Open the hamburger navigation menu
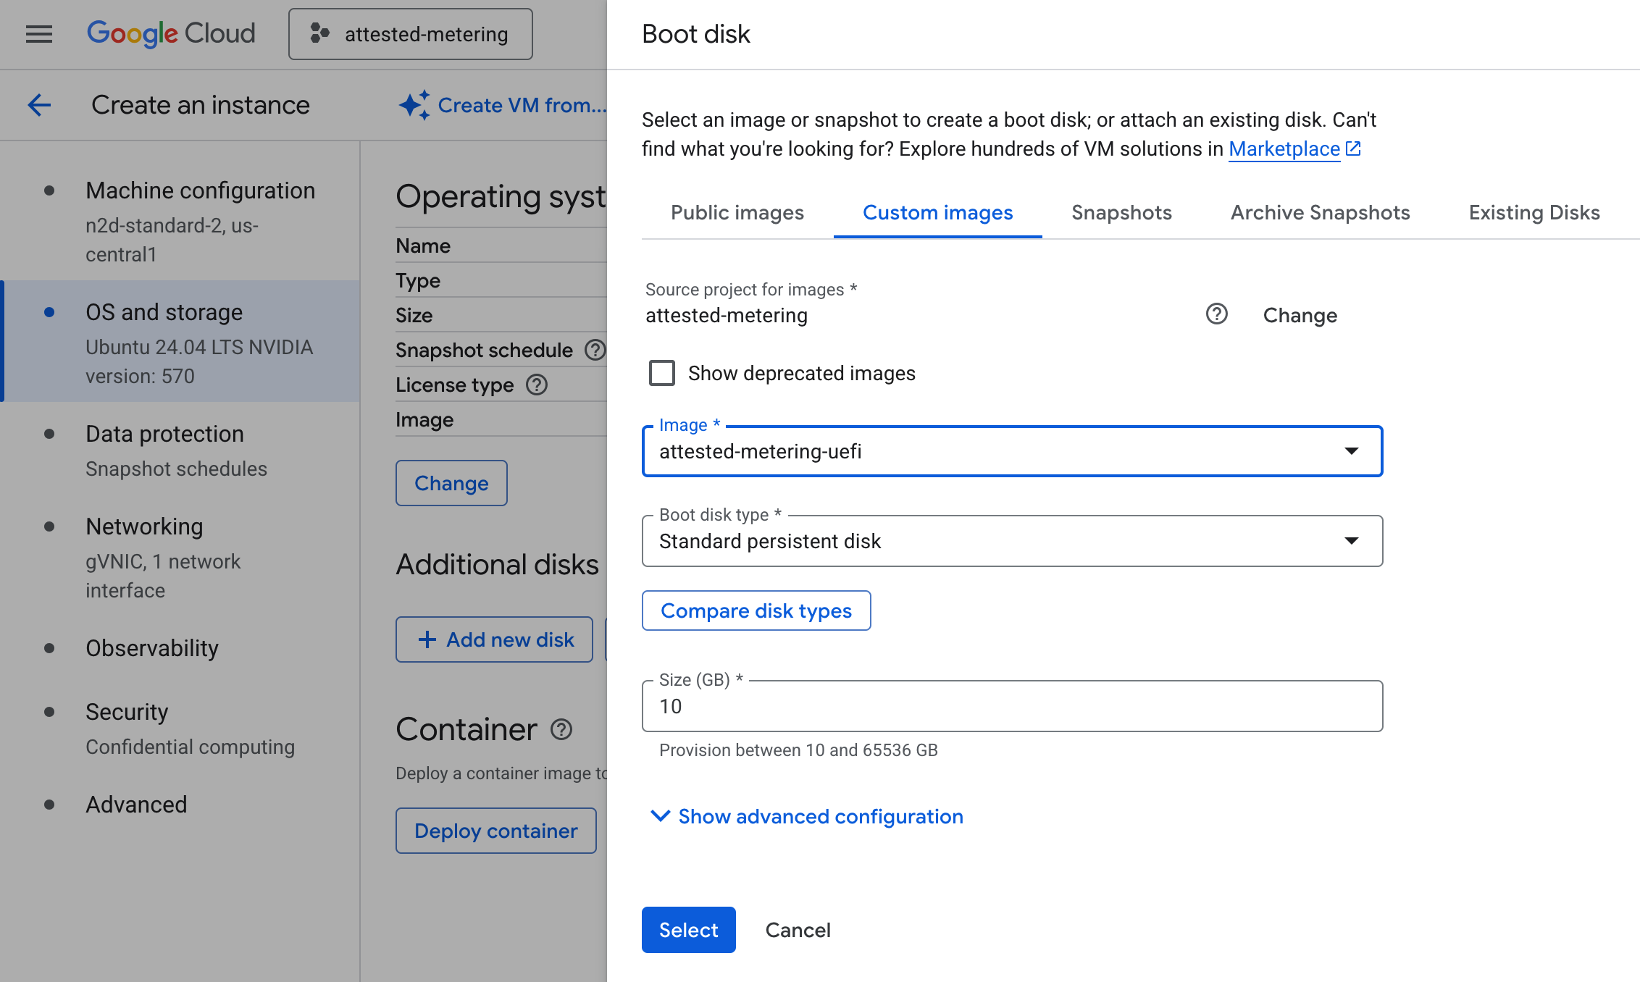The height and width of the screenshot is (982, 1640). 39,34
